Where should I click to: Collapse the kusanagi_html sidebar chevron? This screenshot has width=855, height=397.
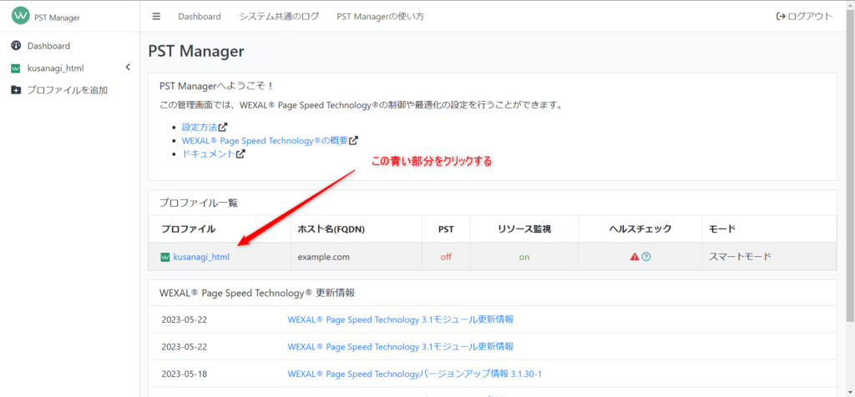click(128, 68)
